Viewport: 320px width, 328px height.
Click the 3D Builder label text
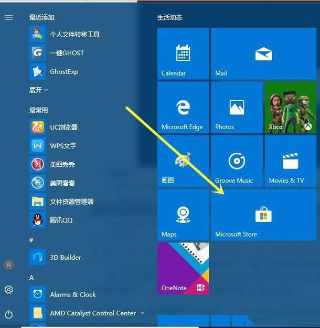[x=66, y=258]
